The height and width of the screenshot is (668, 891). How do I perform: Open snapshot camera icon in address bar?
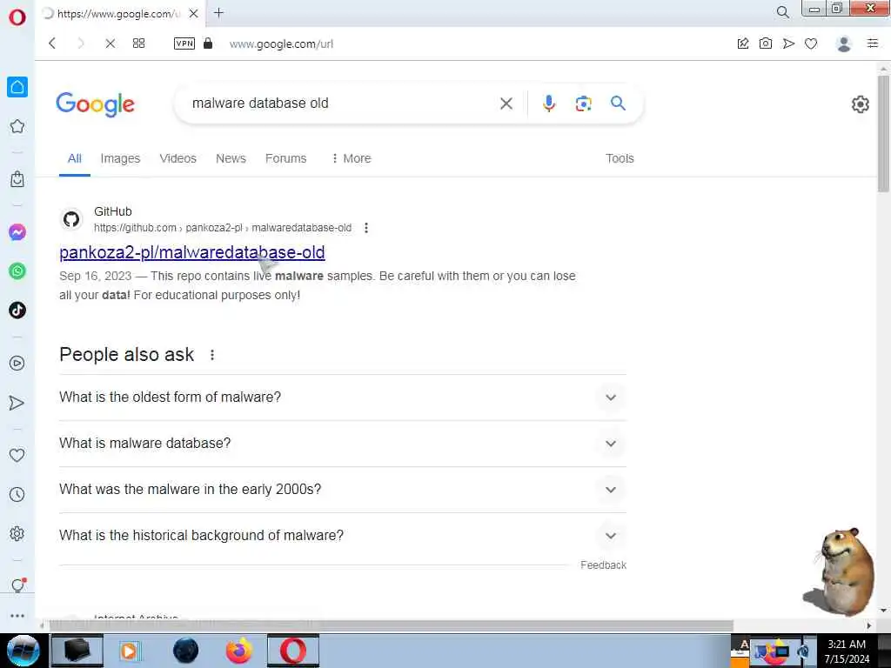tap(766, 43)
